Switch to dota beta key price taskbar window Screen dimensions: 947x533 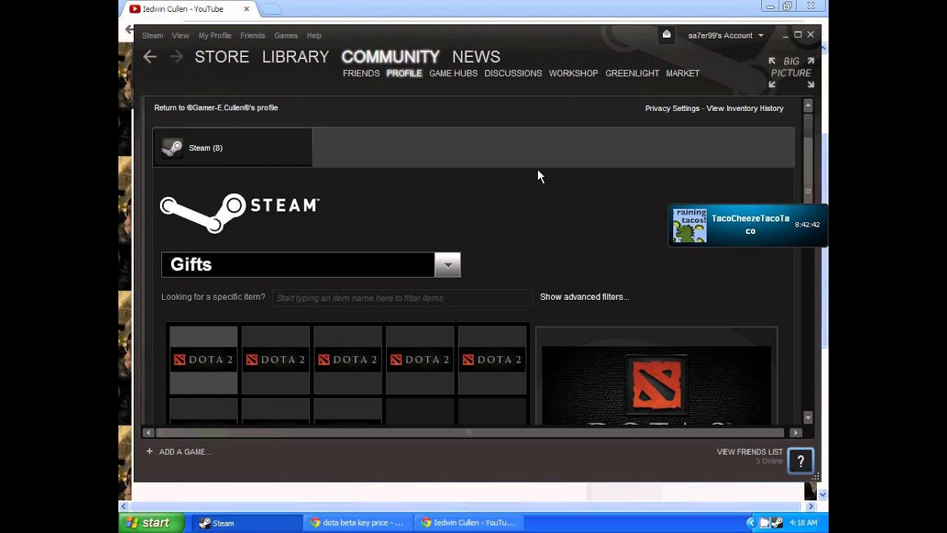[x=357, y=523]
